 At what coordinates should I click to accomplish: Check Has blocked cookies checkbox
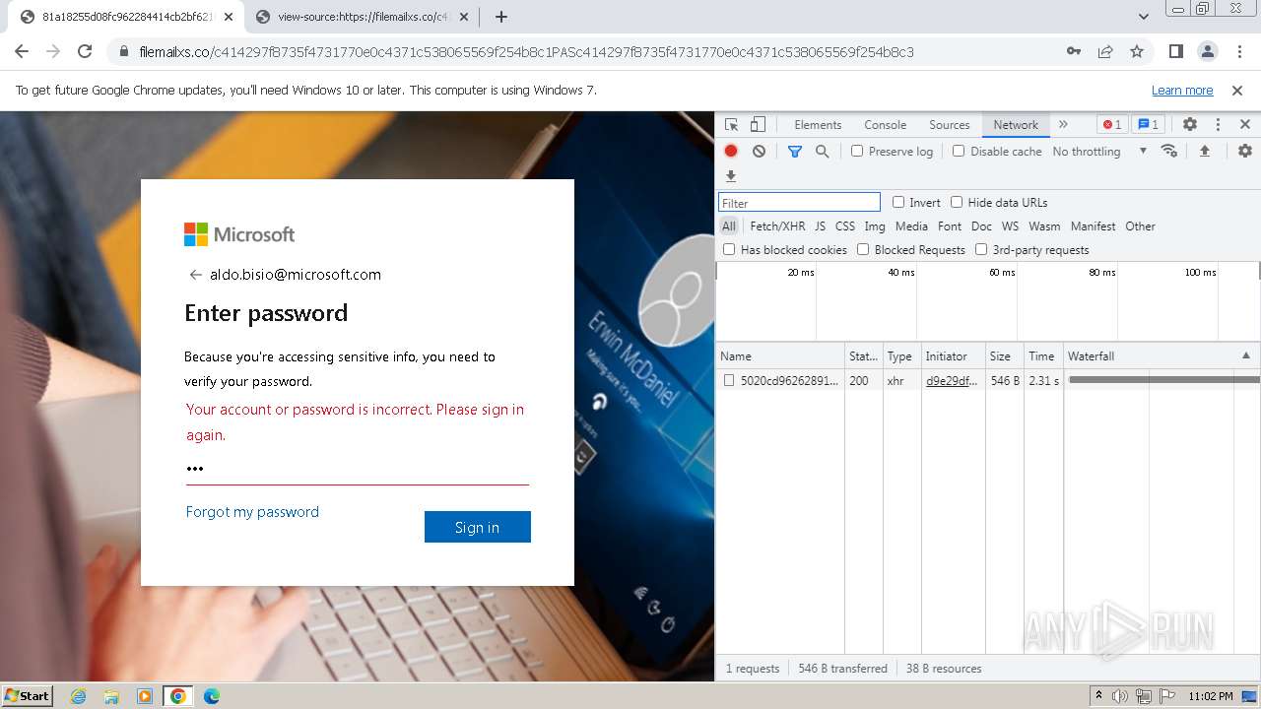[729, 249]
